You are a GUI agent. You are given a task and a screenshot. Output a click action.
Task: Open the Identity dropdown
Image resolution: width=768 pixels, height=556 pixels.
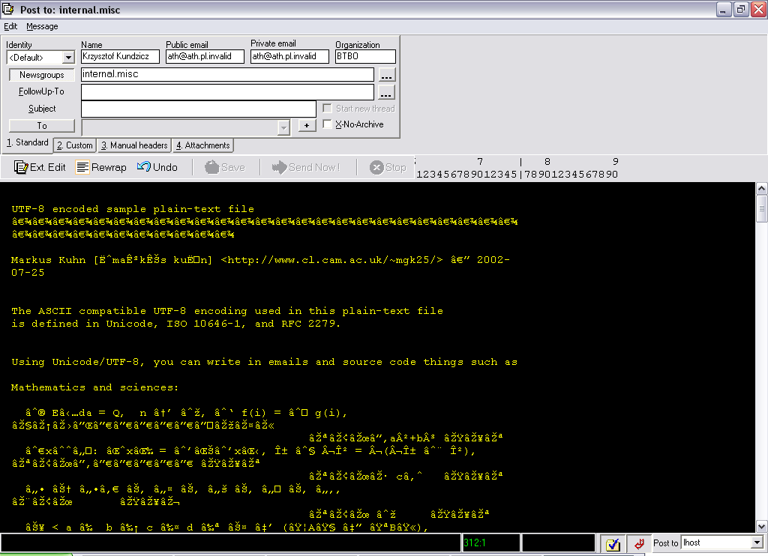click(68, 57)
